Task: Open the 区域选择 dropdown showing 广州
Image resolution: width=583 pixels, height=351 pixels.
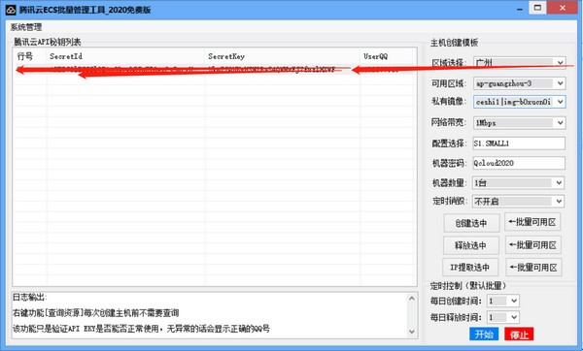Action: pyautogui.click(x=520, y=63)
